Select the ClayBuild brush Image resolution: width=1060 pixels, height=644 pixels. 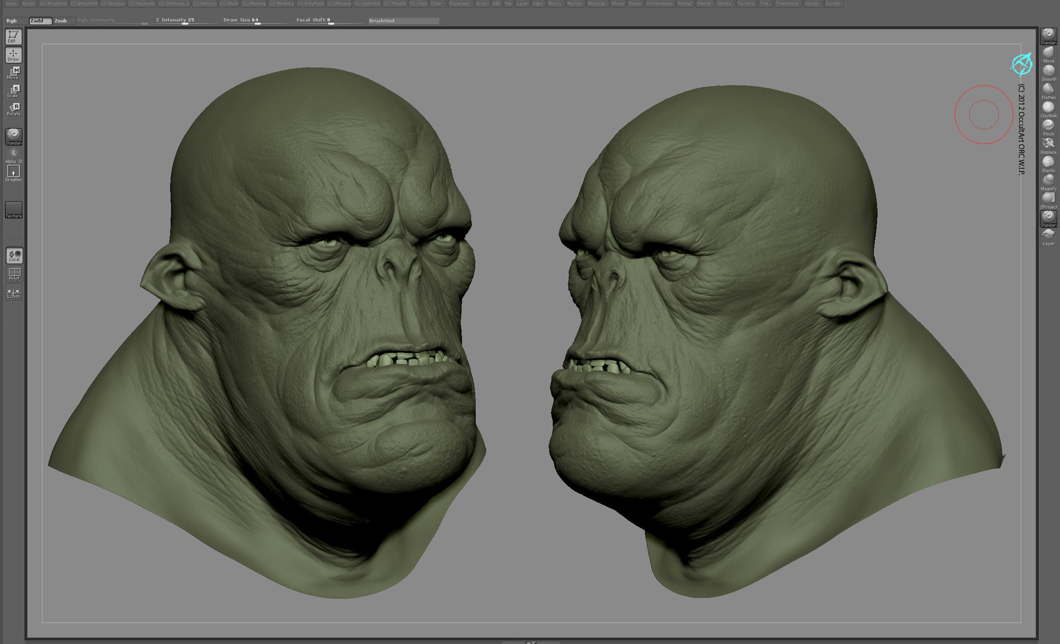tap(1048, 109)
